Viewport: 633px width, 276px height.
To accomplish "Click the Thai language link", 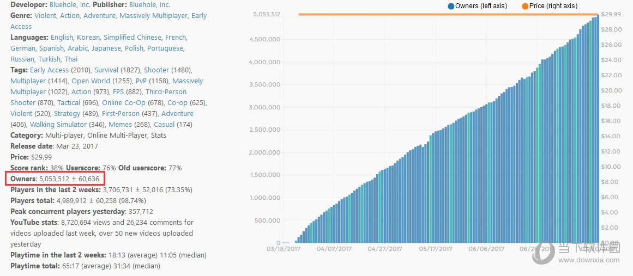I will (71, 59).
